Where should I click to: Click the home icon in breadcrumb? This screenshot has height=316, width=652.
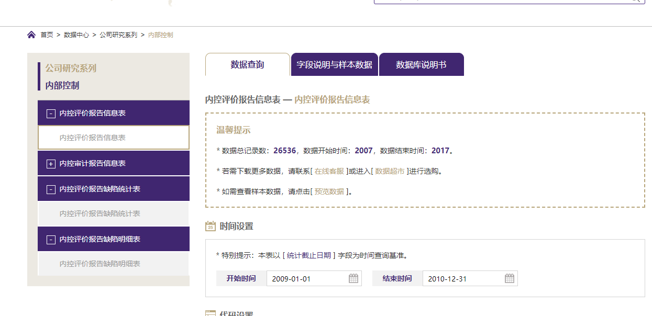(31, 35)
